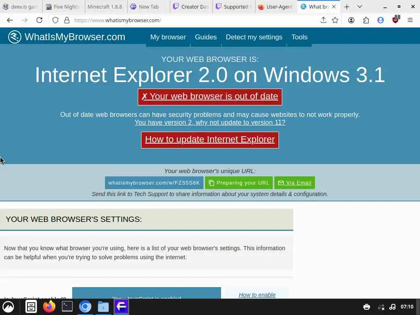This screenshot has height=315, width=420.
Task: Open the Tools menu item
Action: click(299, 37)
